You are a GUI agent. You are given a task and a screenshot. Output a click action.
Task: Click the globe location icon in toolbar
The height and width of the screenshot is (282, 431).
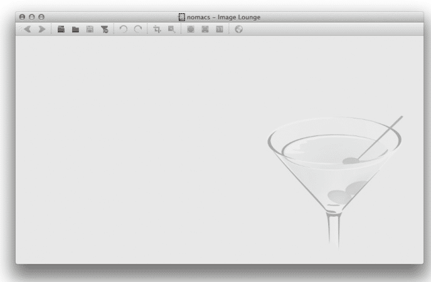pyautogui.click(x=238, y=29)
